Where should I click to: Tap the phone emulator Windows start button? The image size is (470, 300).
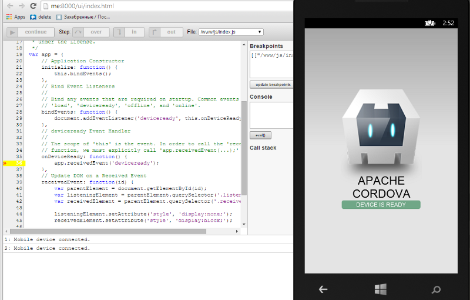pyautogui.click(x=380, y=289)
